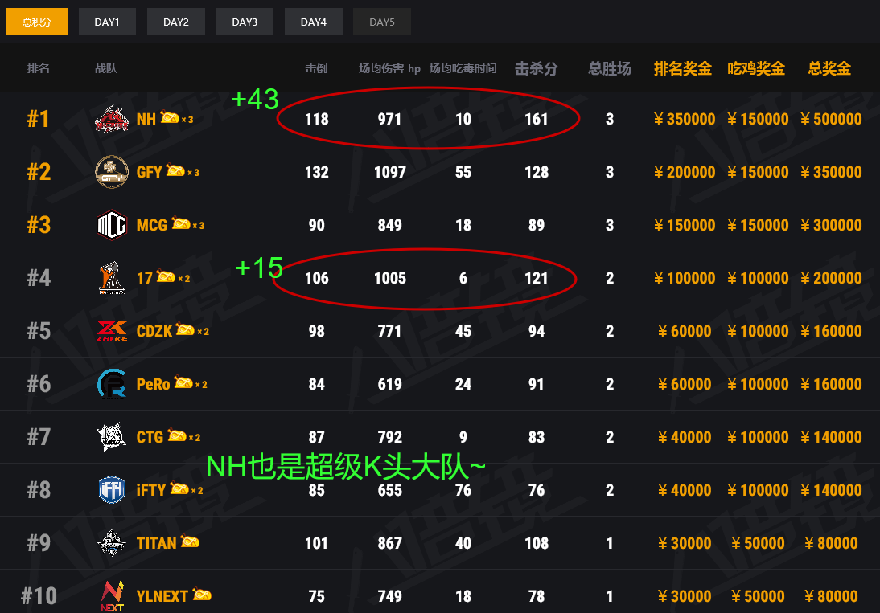Click the chicken icon beside iFTY
880x613 pixels.
[x=179, y=488]
